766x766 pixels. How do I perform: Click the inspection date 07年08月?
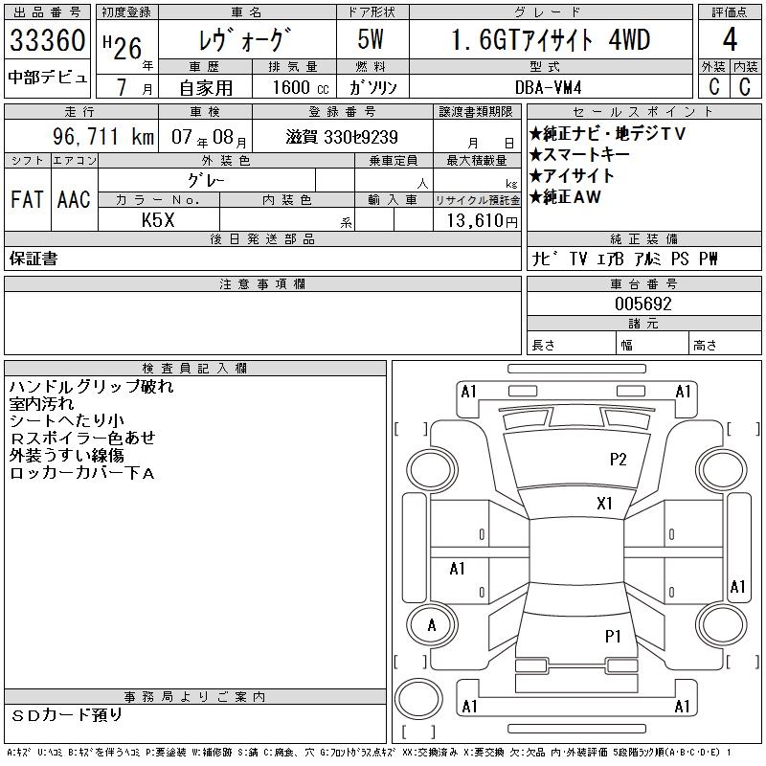tap(209, 137)
